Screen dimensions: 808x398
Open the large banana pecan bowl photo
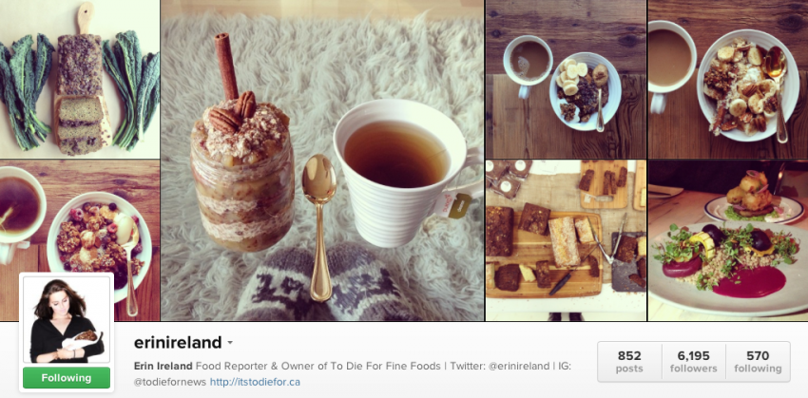(x=727, y=79)
